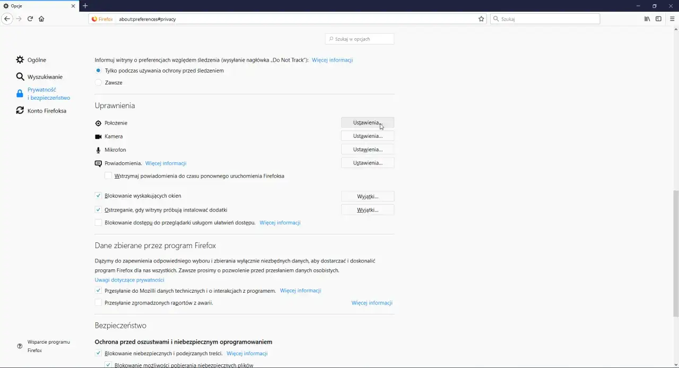The height and width of the screenshot is (368, 679).
Task: Select the Wyszukiwanie magnifier icon in sidebar
Action: click(20, 76)
